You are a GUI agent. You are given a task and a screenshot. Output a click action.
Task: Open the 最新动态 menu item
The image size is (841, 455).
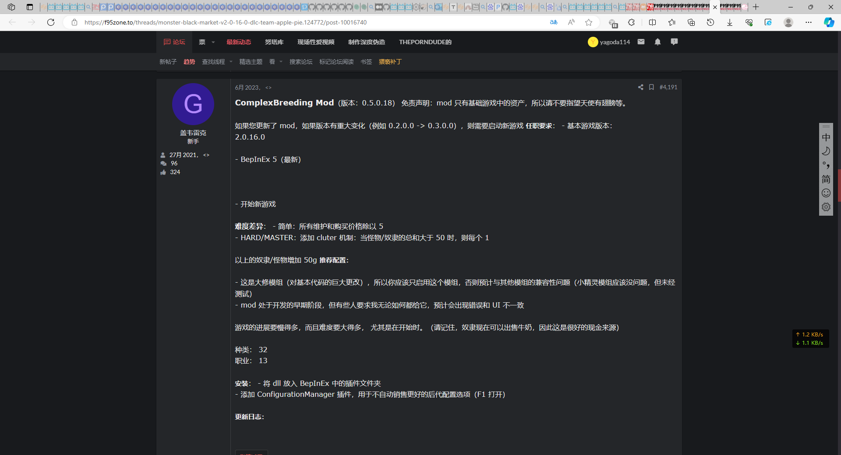tap(239, 42)
